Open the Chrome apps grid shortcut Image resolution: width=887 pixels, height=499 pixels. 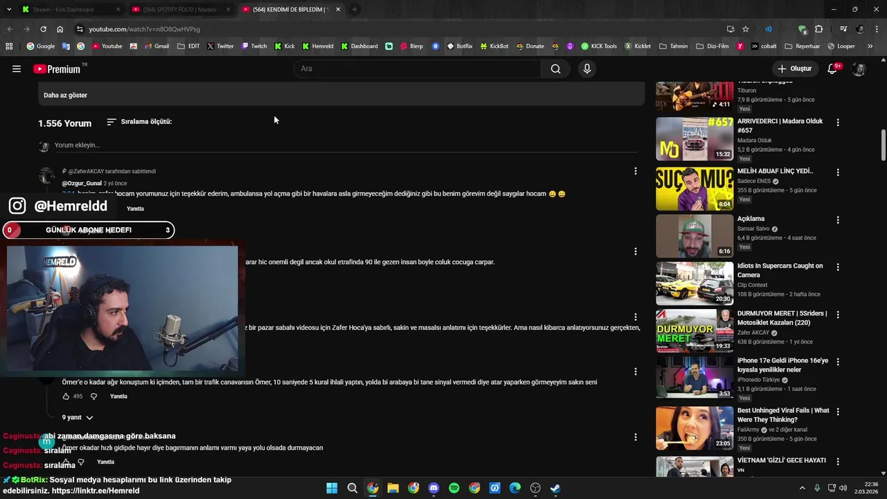point(9,46)
